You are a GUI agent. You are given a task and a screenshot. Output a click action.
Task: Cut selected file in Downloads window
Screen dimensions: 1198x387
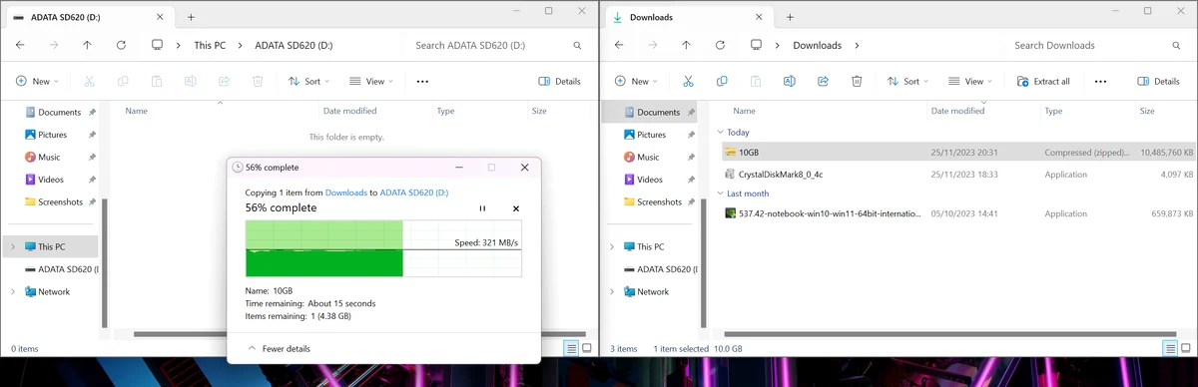[688, 82]
